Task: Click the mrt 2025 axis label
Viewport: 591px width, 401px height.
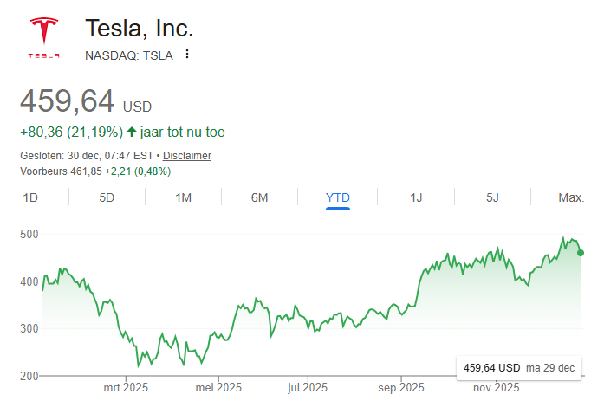Action: click(126, 387)
